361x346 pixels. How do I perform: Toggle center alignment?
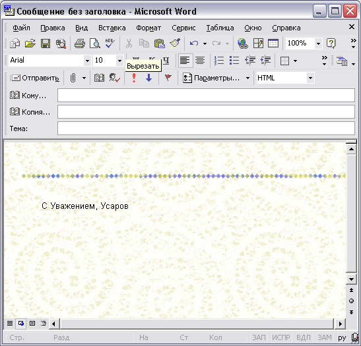200,61
